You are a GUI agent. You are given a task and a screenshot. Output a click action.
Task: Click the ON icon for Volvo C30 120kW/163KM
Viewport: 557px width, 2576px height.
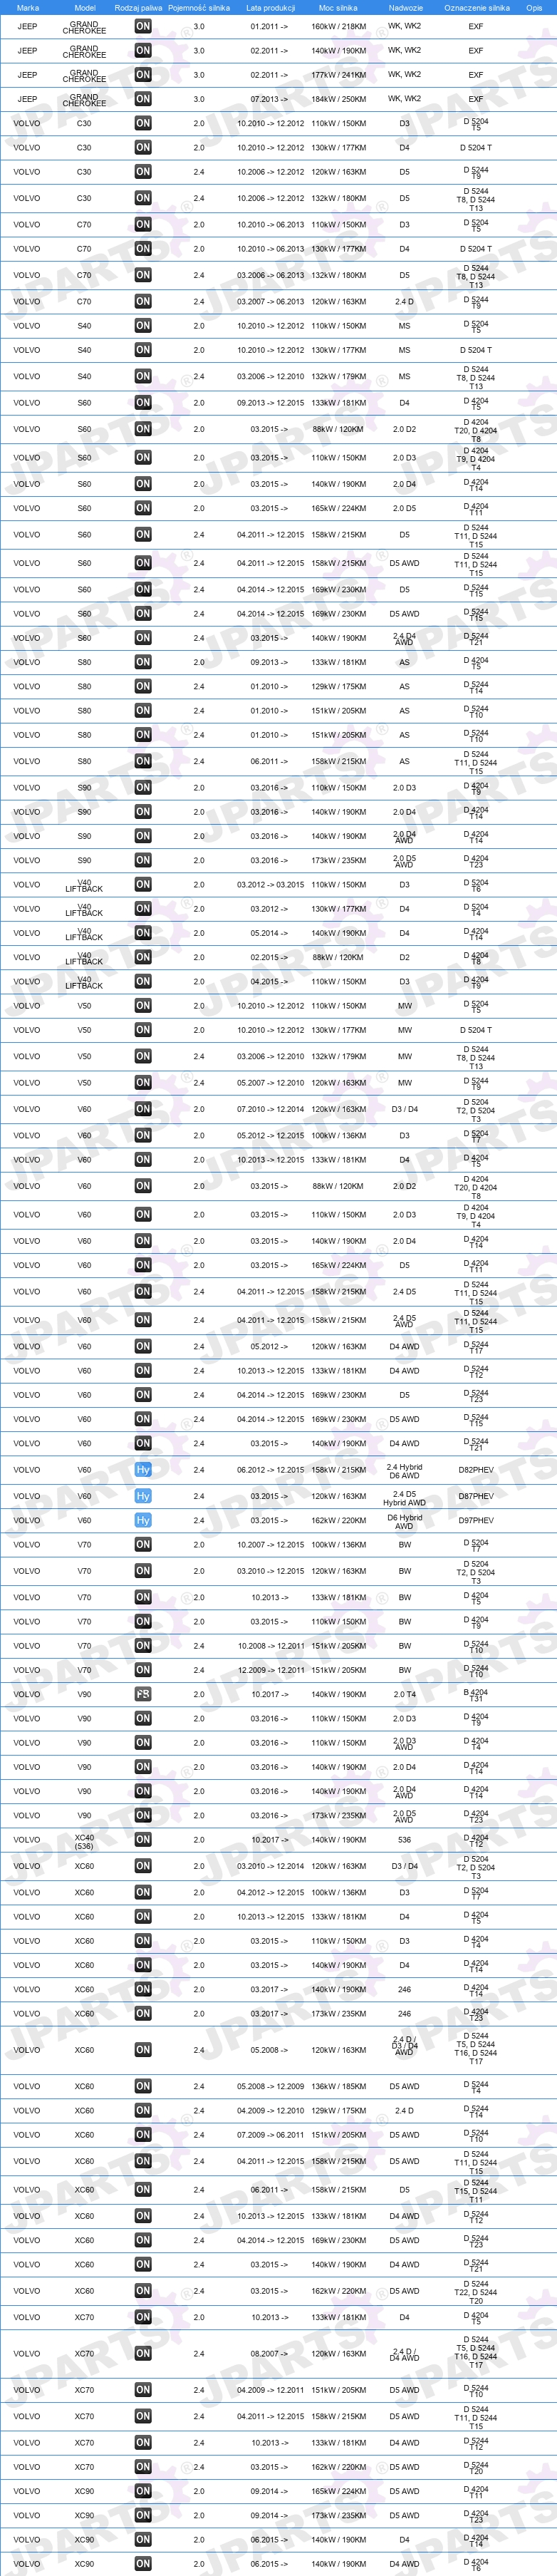pos(143,172)
